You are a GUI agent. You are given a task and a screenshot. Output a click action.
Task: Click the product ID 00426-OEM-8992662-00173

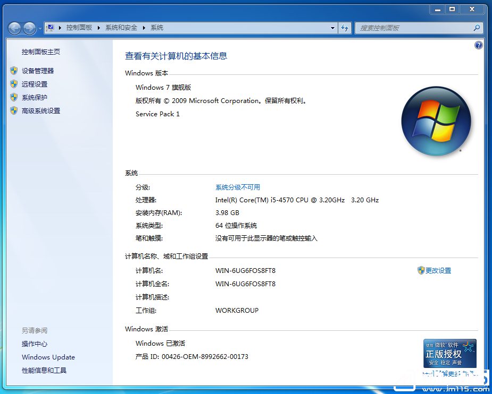(205, 357)
